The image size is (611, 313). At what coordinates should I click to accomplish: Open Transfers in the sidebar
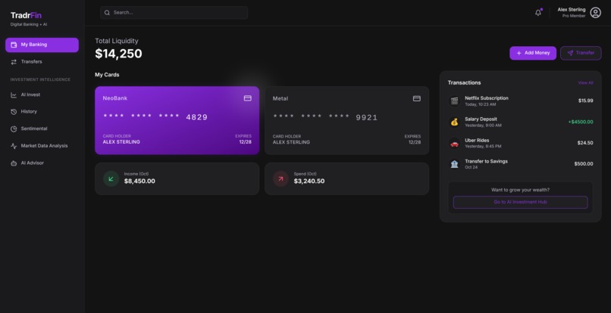pos(42,62)
